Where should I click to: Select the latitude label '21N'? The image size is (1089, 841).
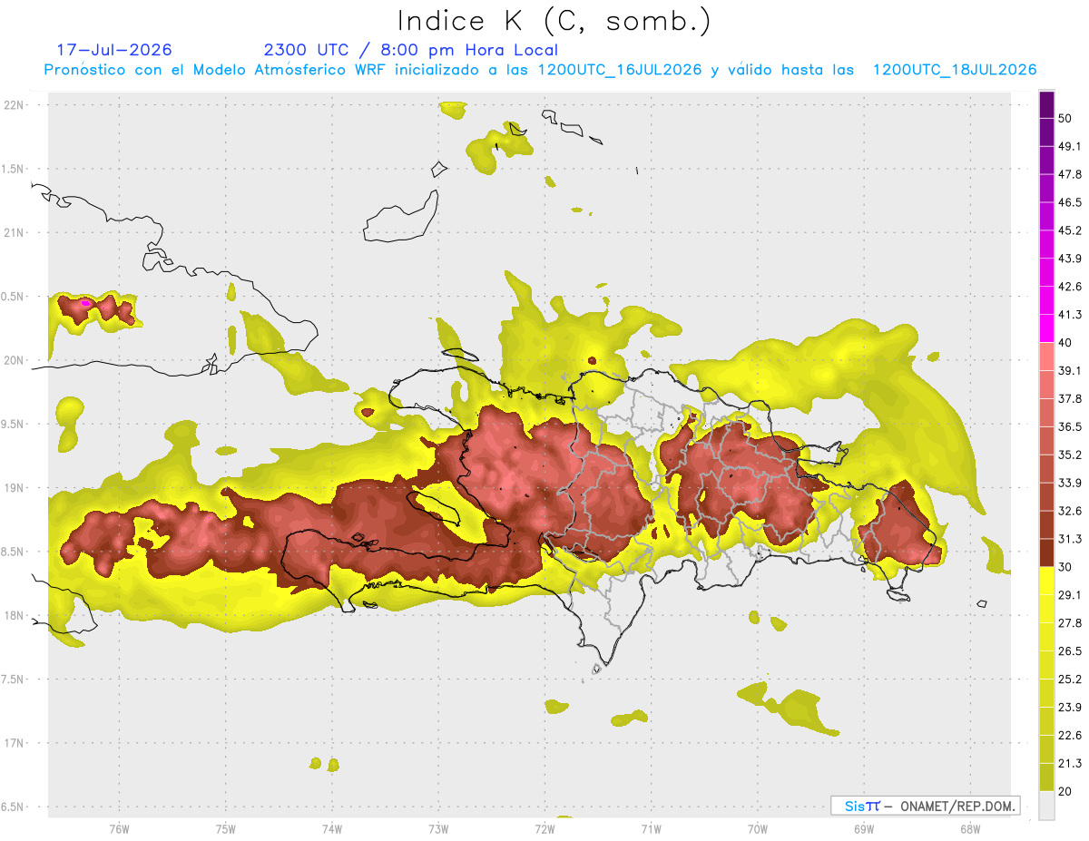point(15,232)
